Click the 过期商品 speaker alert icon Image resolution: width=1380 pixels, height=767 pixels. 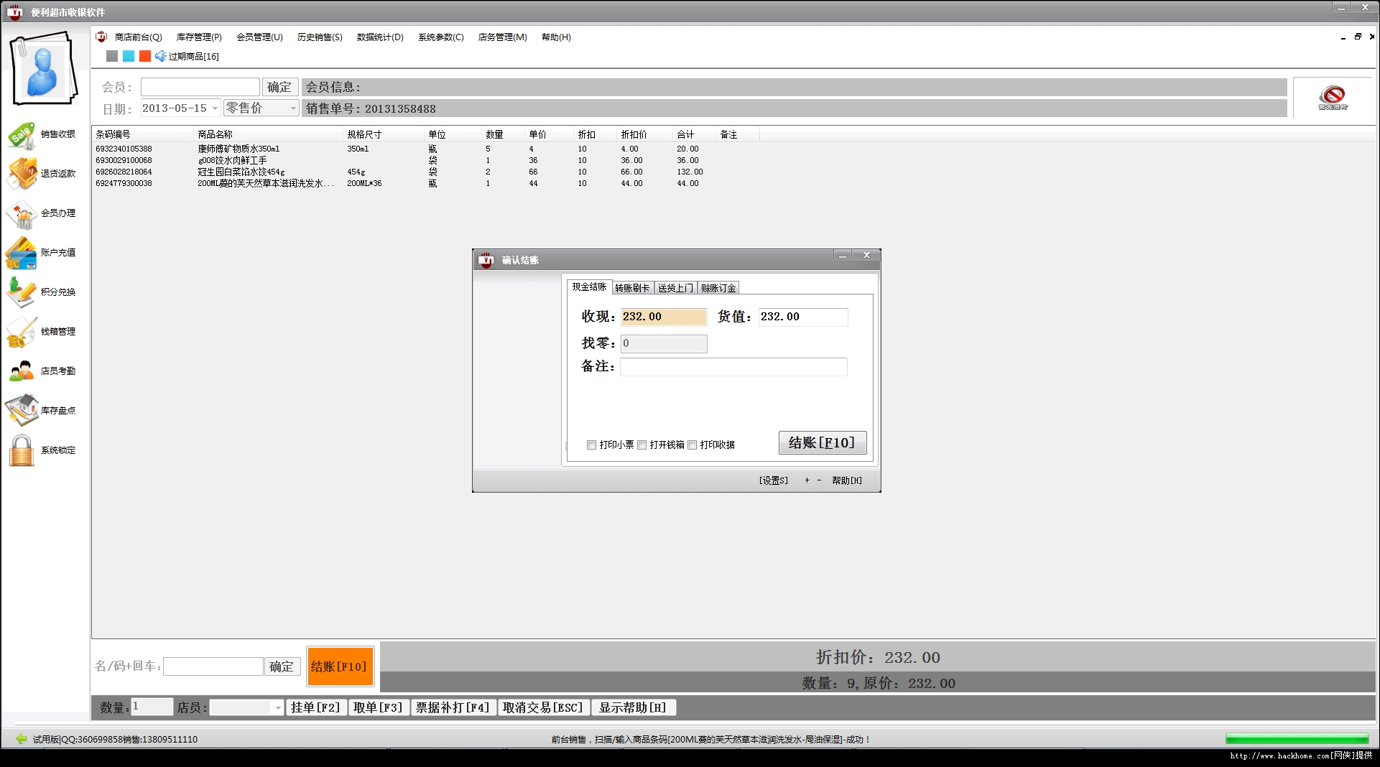(161, 56)
